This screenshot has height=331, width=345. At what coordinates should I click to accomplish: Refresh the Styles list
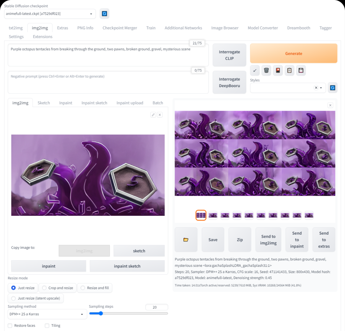click(x=333, y=88)
